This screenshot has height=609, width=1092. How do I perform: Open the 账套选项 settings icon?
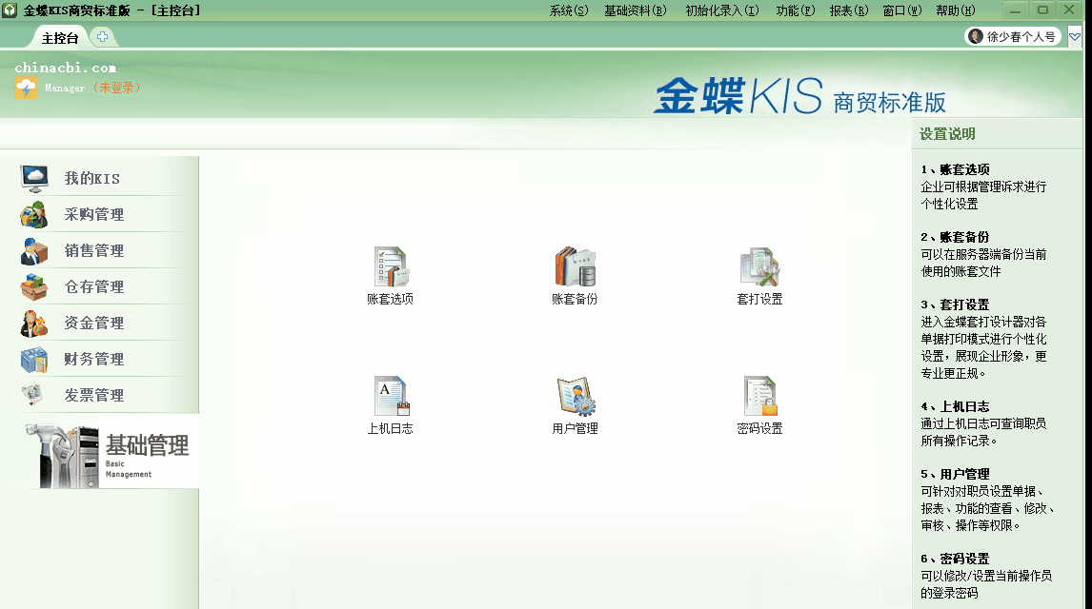pyautogui.click(x=389, y=266)
